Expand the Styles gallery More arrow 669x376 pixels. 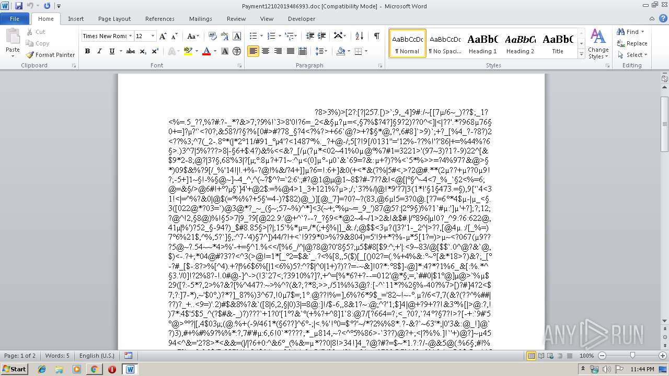(581, 54)
